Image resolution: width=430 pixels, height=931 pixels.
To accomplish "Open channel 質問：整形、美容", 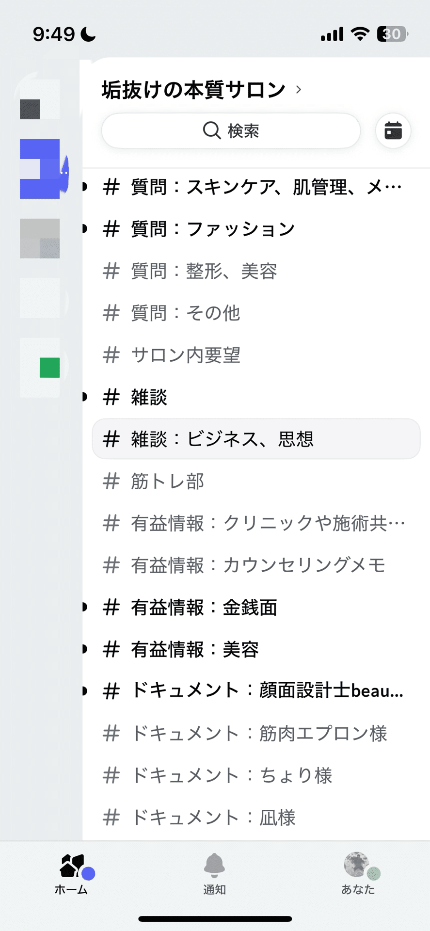I will 204,271.
